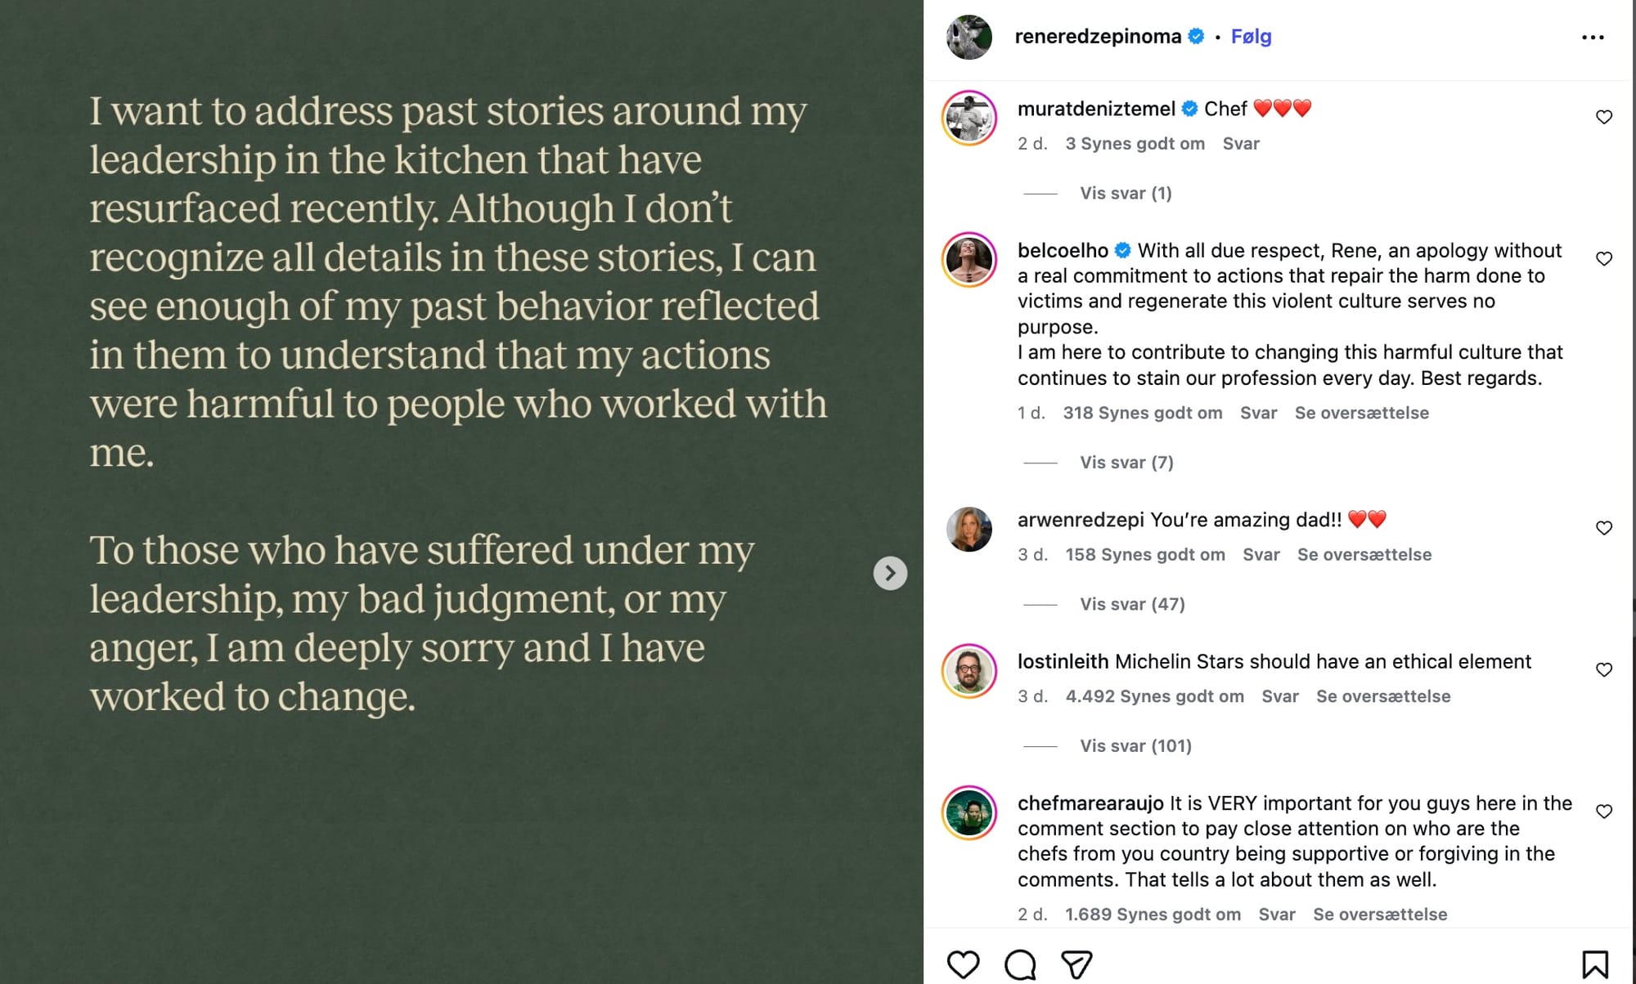This screenshot has width=1636, height=984.
Task: Expand 101 replies under lostinleith's comment
Action: click(x=1135, y=746)
